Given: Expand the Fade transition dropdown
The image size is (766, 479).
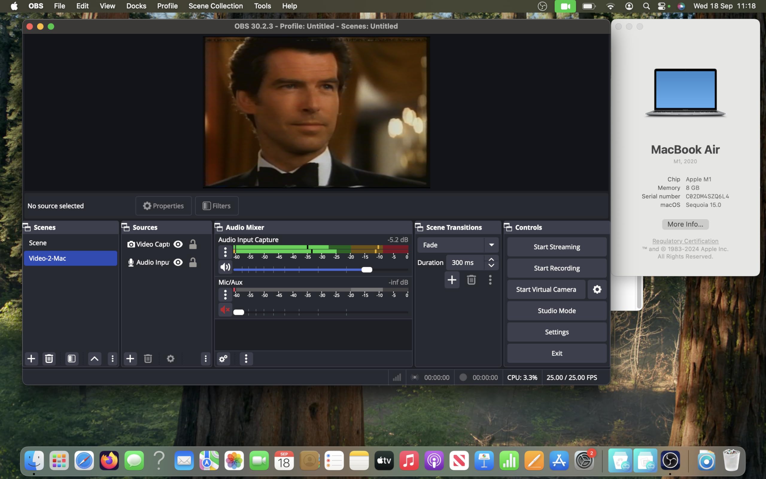Looking at the screenshot, I should point(491,245).
